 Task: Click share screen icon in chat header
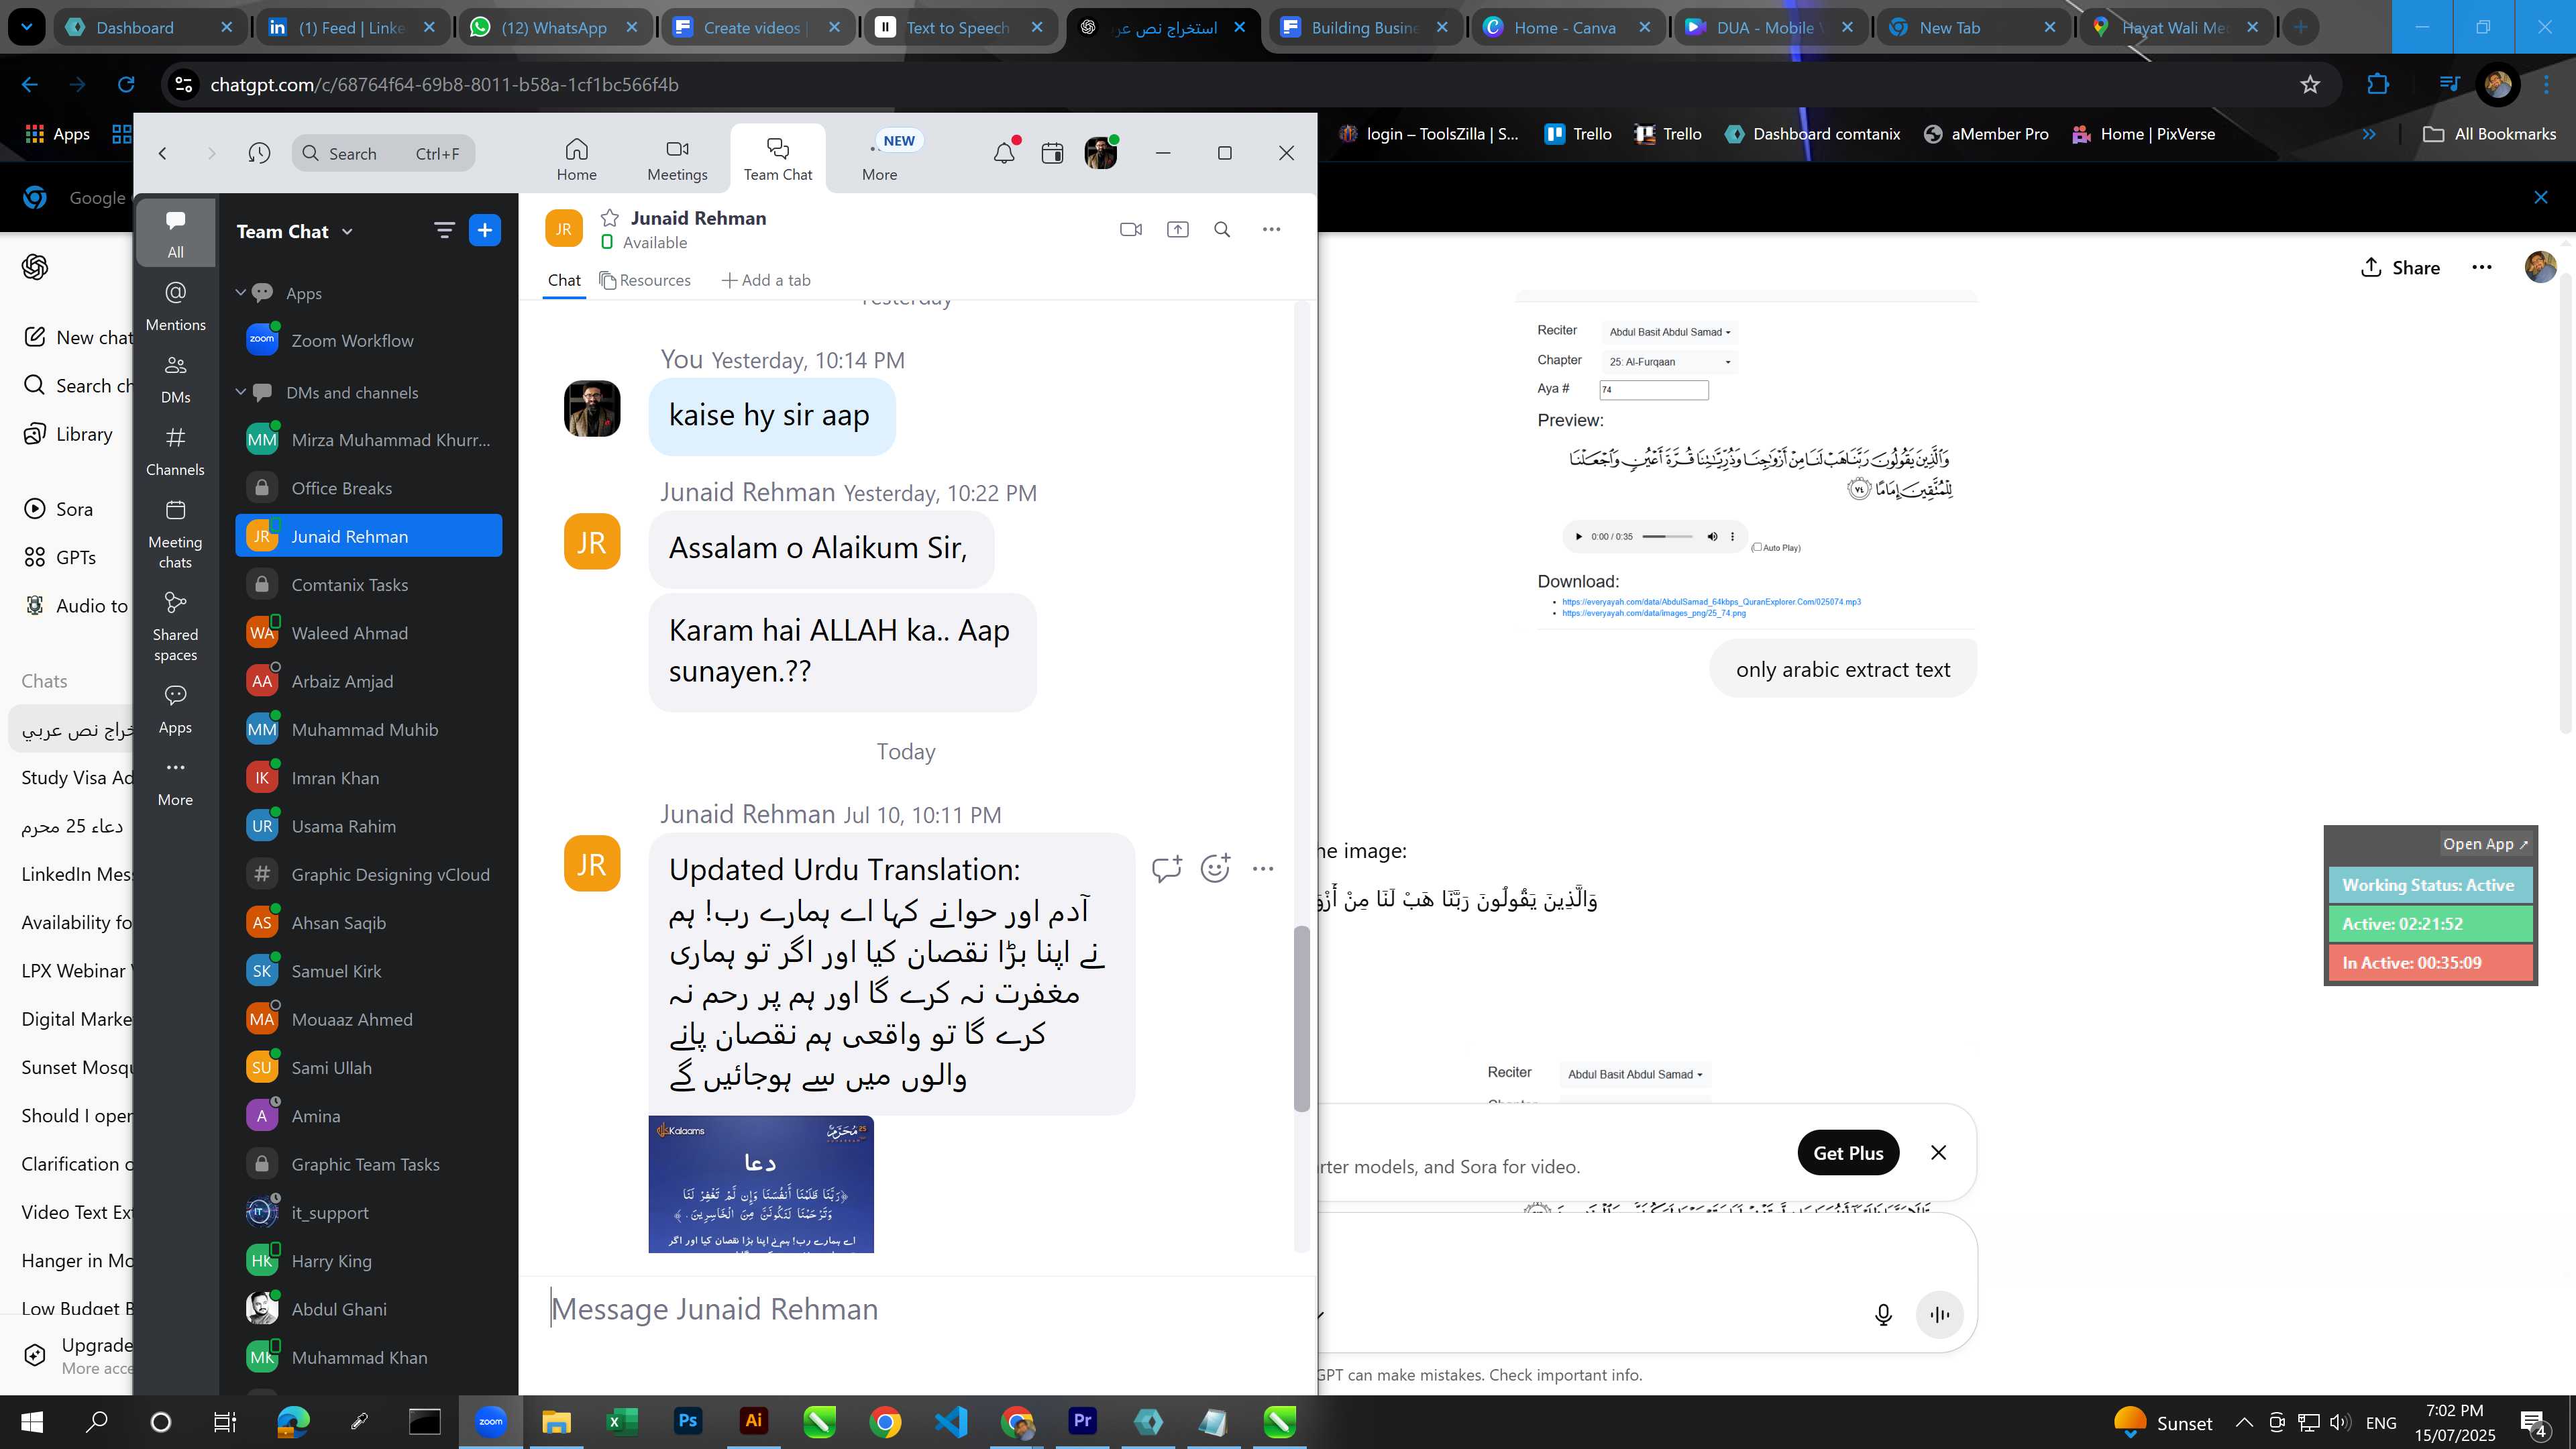[x=1178, y=229]
